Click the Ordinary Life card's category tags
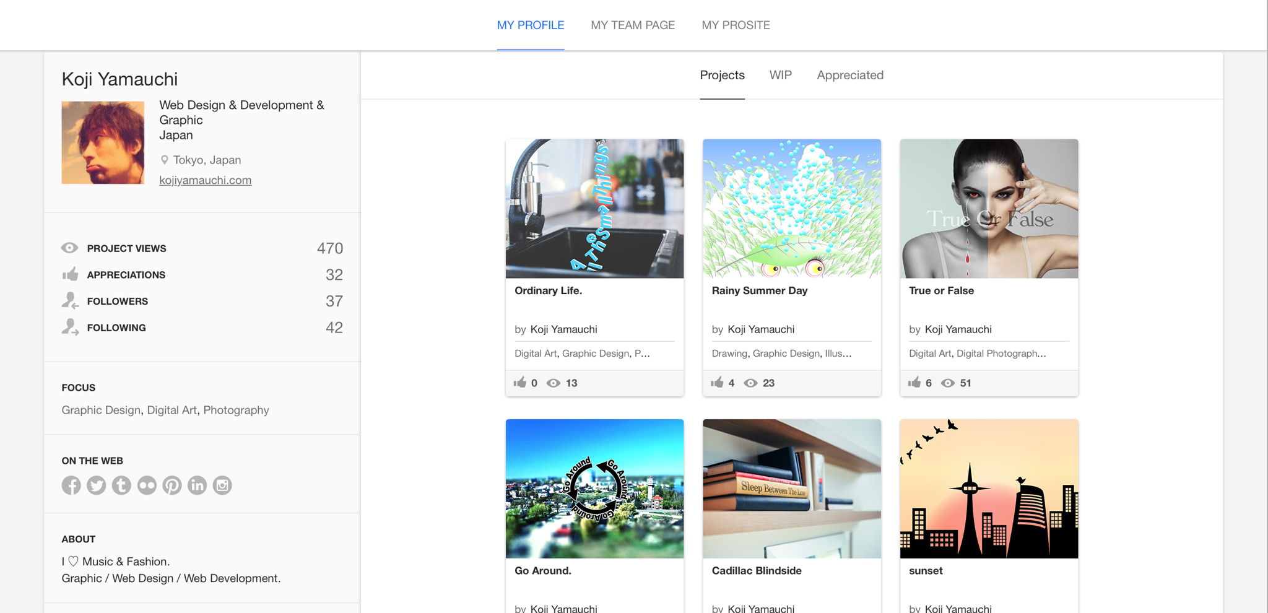Viewport: 1268px width, 613px height. [x=582, y=354]
